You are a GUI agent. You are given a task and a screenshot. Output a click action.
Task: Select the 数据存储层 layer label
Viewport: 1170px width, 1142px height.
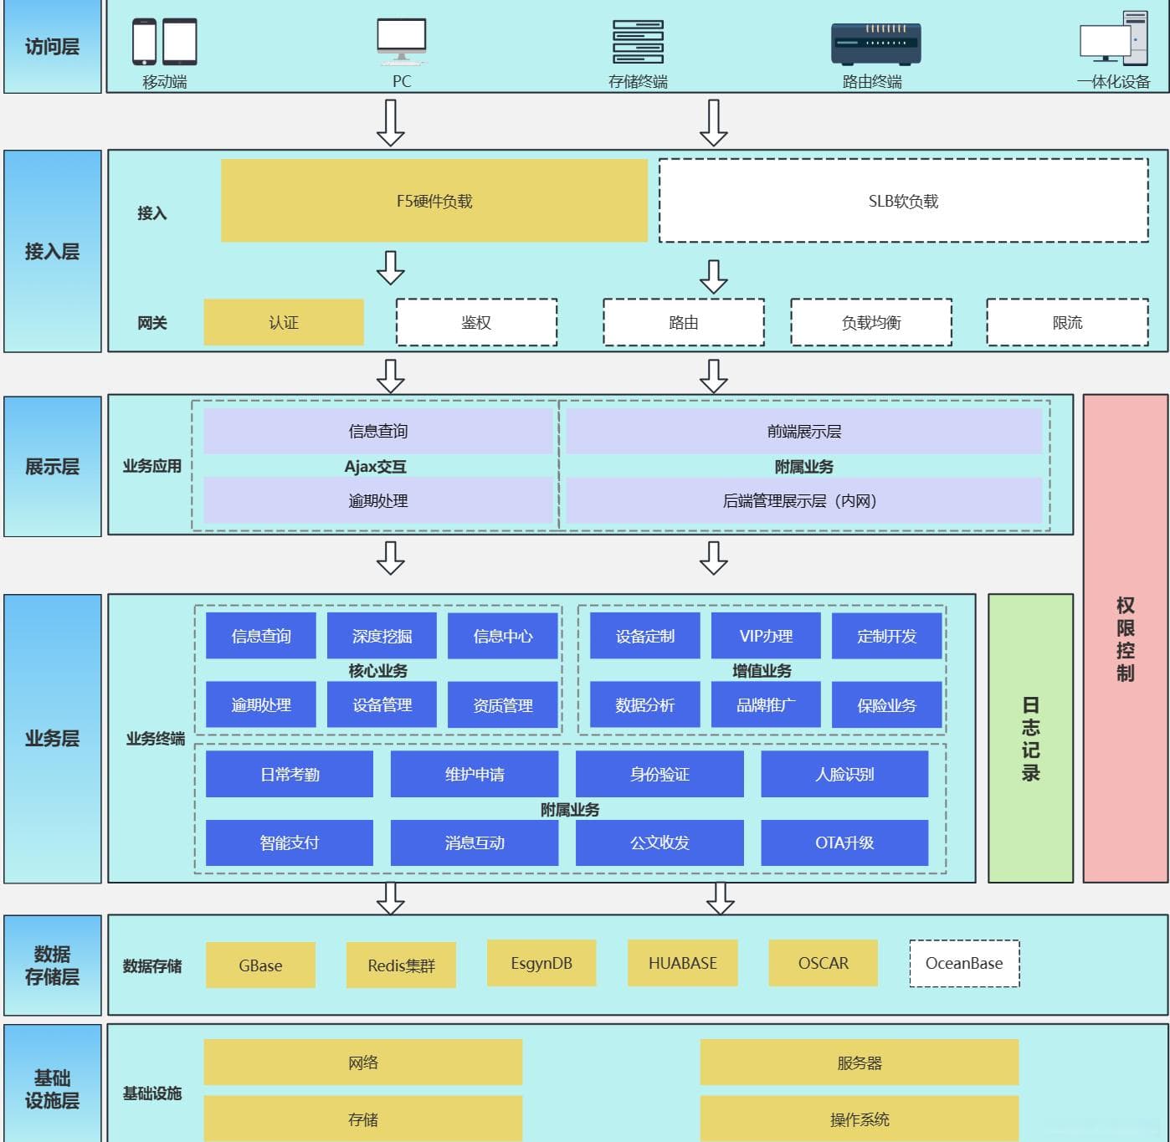(x=52, y=965)
